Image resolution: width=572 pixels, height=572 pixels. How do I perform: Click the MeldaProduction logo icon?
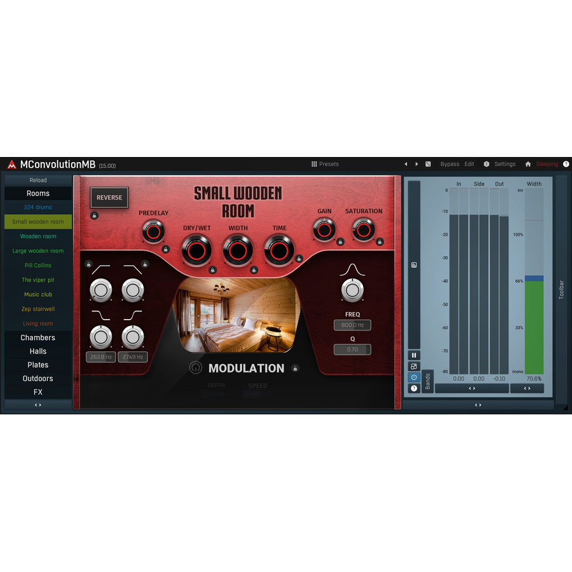[x=11, y=165]
